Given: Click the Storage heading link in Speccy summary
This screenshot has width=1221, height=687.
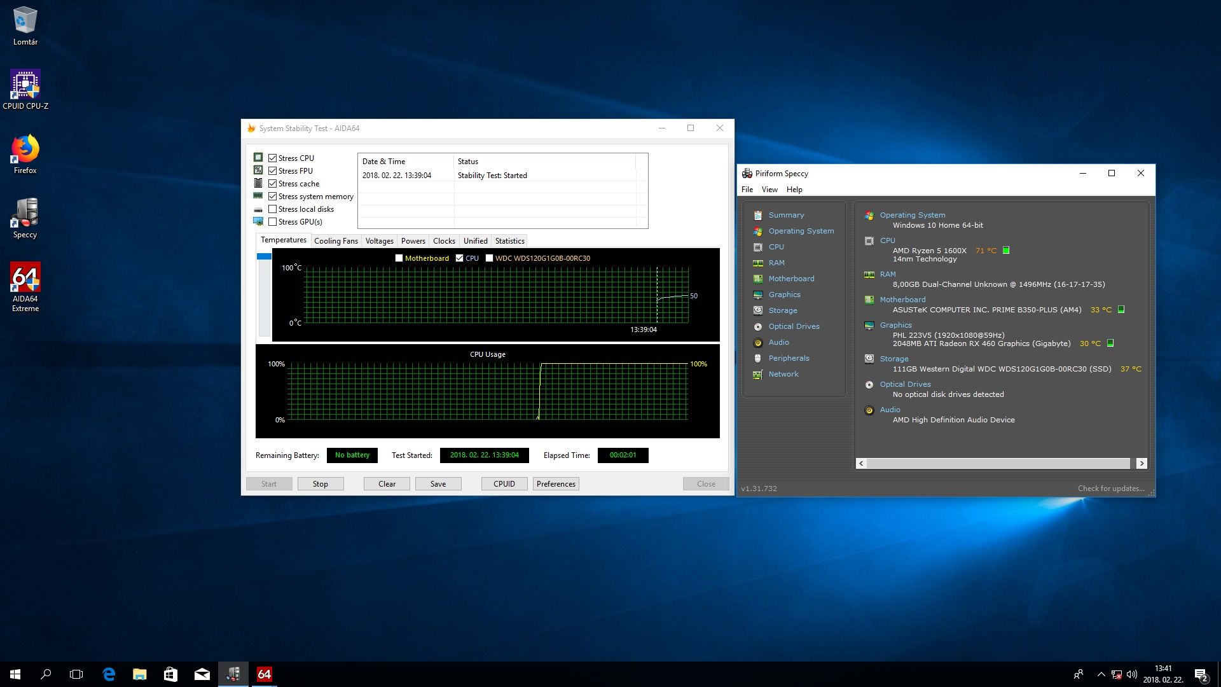Looking at the screenshot, I should pos(893,359).
